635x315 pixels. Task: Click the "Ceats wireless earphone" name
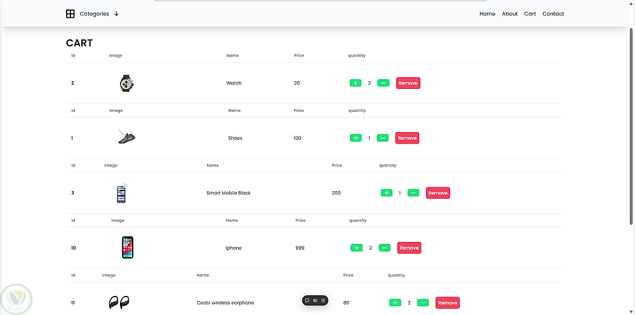[225, 303]
